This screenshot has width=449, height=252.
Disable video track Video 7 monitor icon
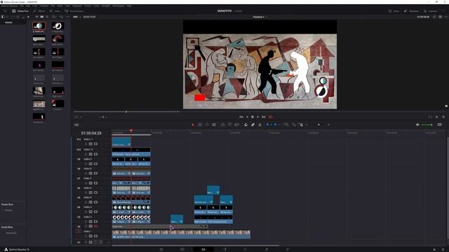pyautogui.click(x=95, y=183)
